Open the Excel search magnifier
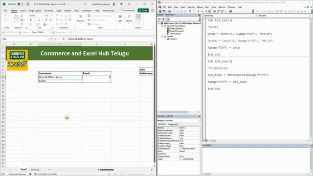The width and height of the screenshot is (313, 176). 85,4
